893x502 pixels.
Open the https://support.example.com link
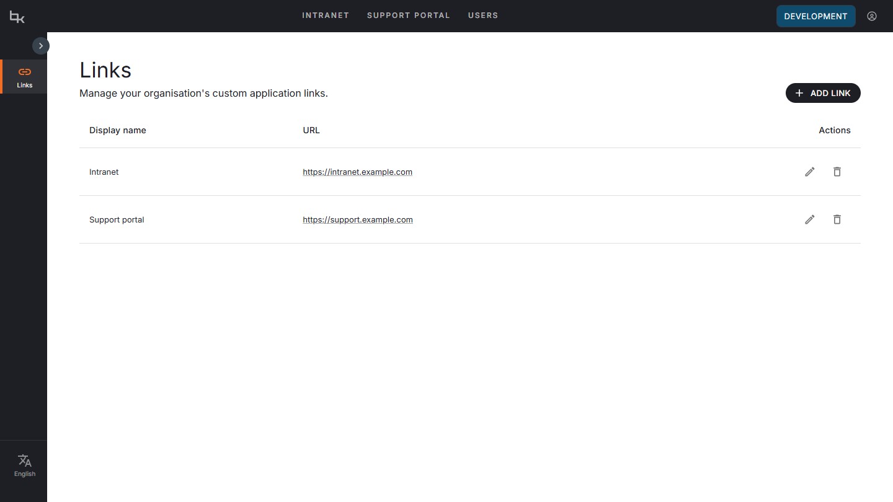coord(358,219)
